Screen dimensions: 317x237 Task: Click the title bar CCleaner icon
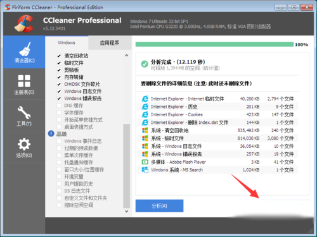coord(8,7)
